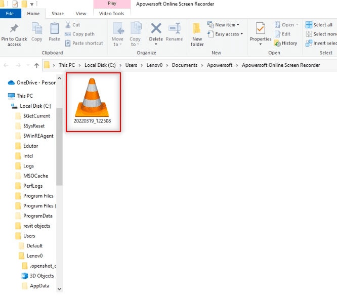Click Select all
Image resolution: width=337 pixels, height=301 pixels.
coord(319,25)
